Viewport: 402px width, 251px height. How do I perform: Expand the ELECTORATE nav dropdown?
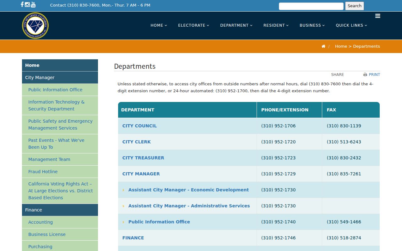[x=194, y=25]
